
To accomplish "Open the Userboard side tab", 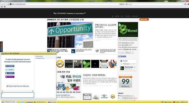I will pyautogui.click(x=1, y=47).
